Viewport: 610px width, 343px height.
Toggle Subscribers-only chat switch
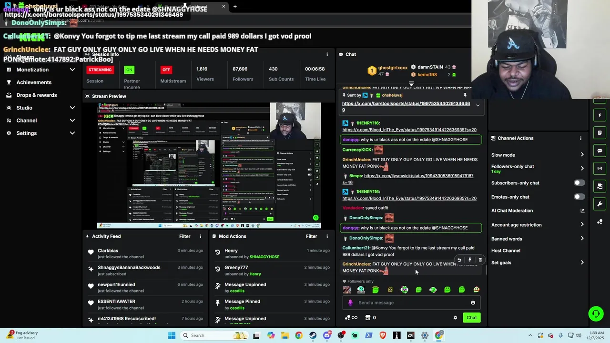(x=579, y=183)
